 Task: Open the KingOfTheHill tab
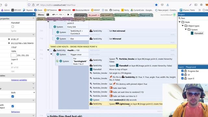(x=92, y=19)
